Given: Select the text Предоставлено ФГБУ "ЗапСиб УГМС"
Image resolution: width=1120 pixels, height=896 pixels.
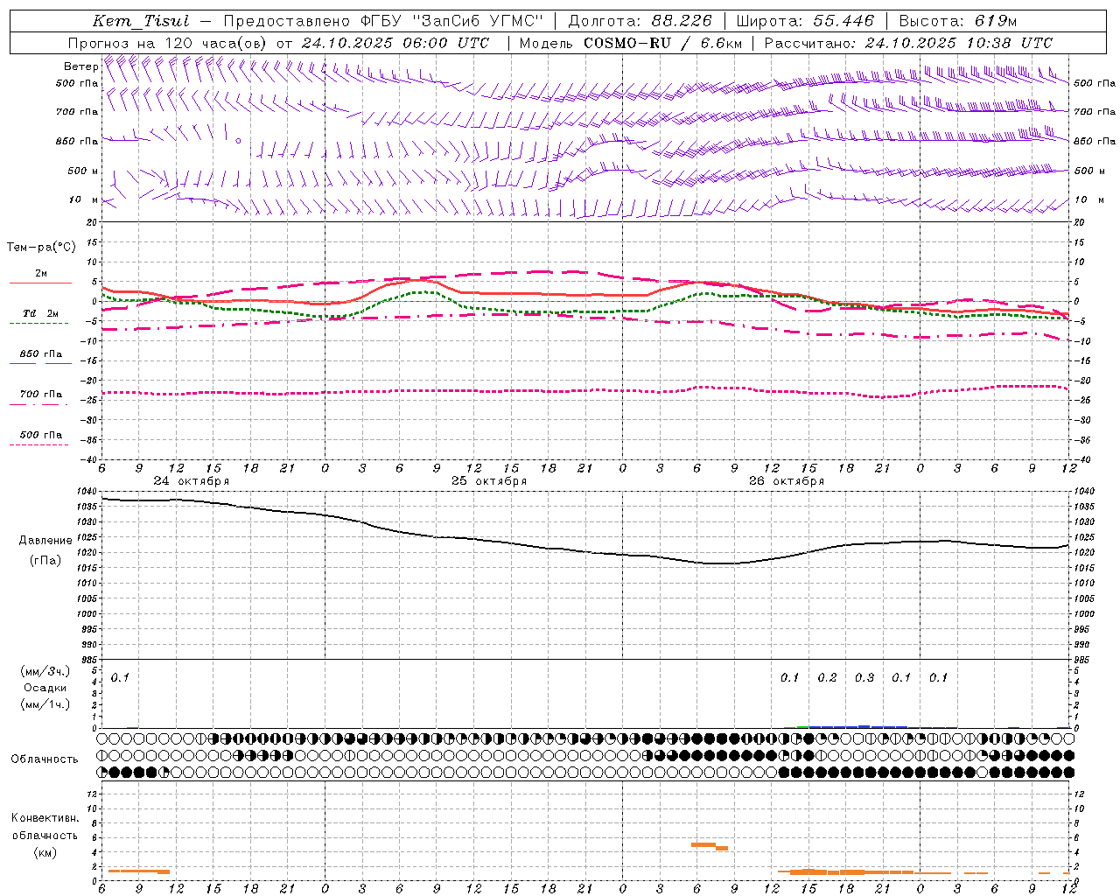Looking at the screenshot, I should click(x=383, y=21).
